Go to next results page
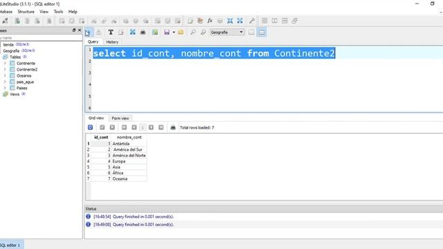Viewport: 443px width, 249px height. click(x=151, y=127)
